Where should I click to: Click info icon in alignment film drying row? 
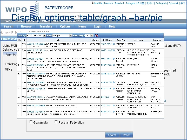113,50
